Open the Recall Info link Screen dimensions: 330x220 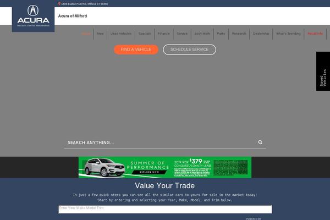click(315, 34)
